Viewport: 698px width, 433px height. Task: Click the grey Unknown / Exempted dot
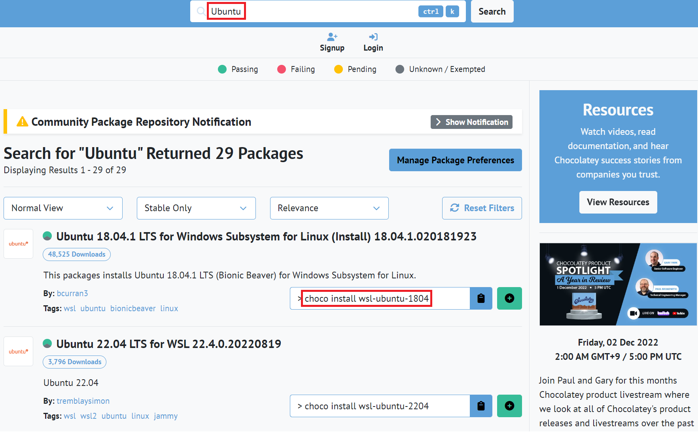click(400, 69)
